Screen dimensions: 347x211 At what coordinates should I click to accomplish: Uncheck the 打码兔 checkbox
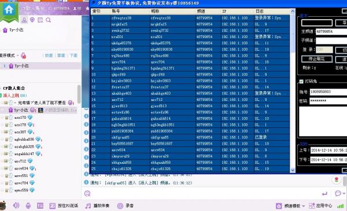coord(301,81)
